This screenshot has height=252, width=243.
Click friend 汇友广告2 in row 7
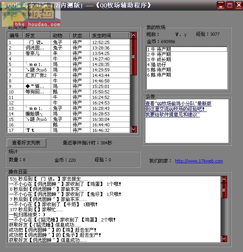click(36, 75)
